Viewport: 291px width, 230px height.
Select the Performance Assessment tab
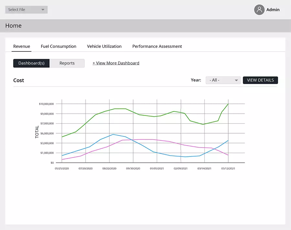(x=157, y=46)
